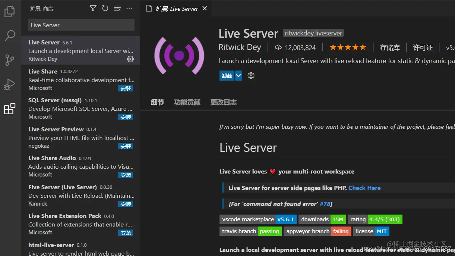Click the license MIT badge
The image size is (455, 256).
[371, 231]
